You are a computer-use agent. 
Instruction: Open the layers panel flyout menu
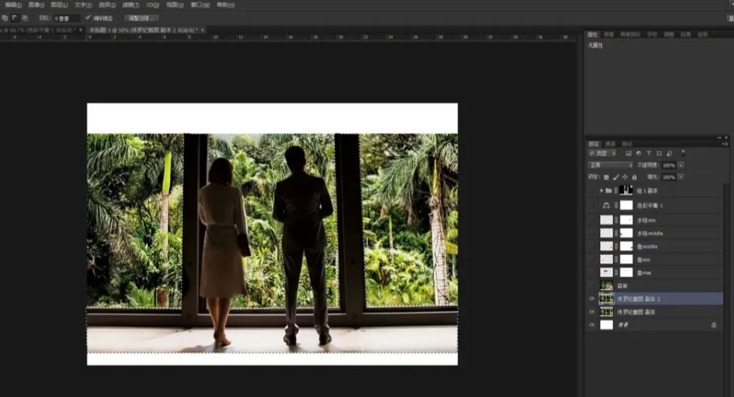click(x=725, y=144)
